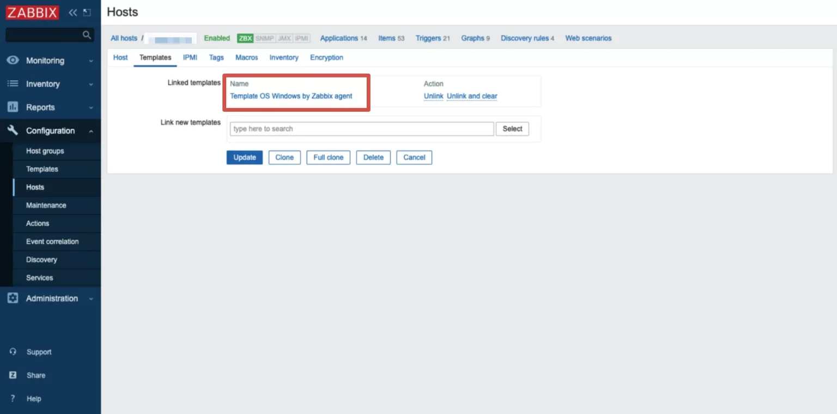Expand the Monitoring menu chevron
Screen dimensions: 837x414
[x=91, y=61]
